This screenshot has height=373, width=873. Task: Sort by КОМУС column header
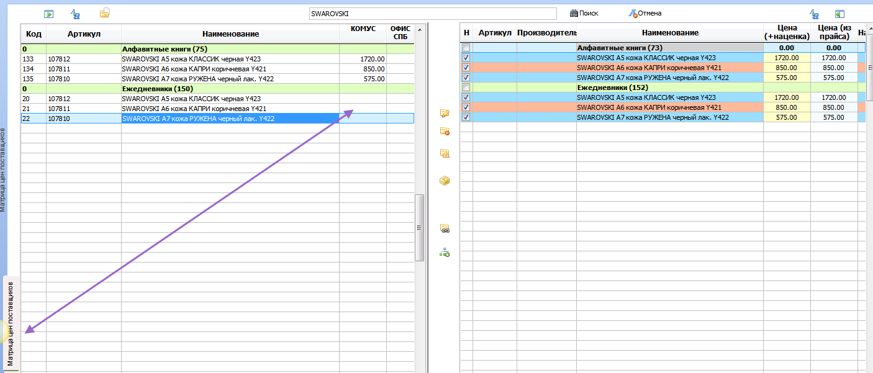click(x=363, y=34)
